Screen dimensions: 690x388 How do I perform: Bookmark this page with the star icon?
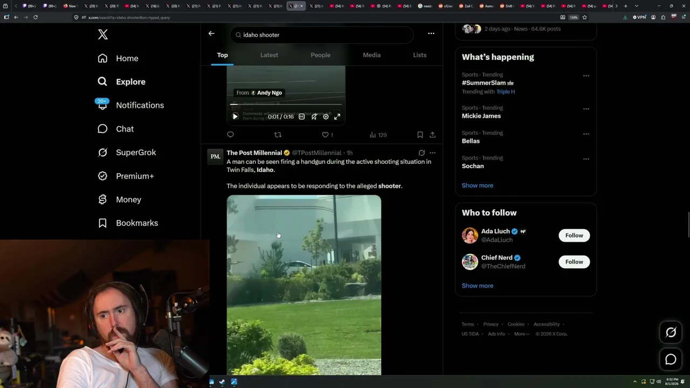pos(584,17)
